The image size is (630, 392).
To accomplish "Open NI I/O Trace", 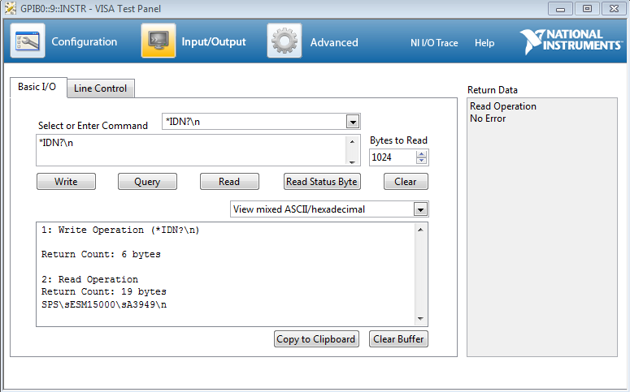I will pos(434,43).
